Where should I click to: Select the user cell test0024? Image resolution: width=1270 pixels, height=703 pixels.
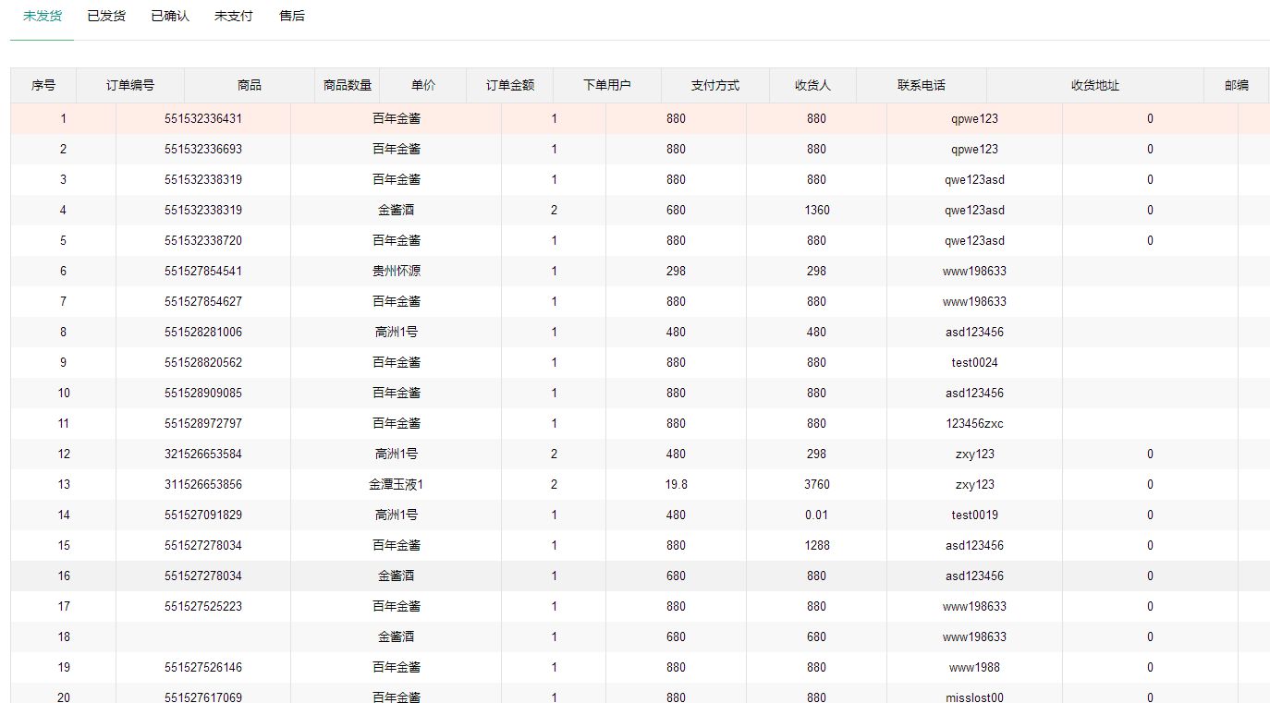(974, 363)
